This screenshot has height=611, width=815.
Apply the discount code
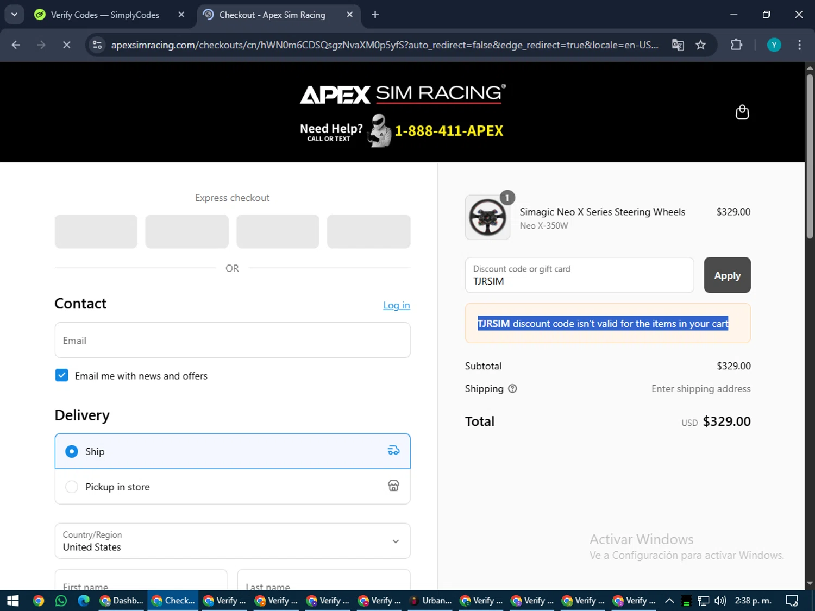727,275
